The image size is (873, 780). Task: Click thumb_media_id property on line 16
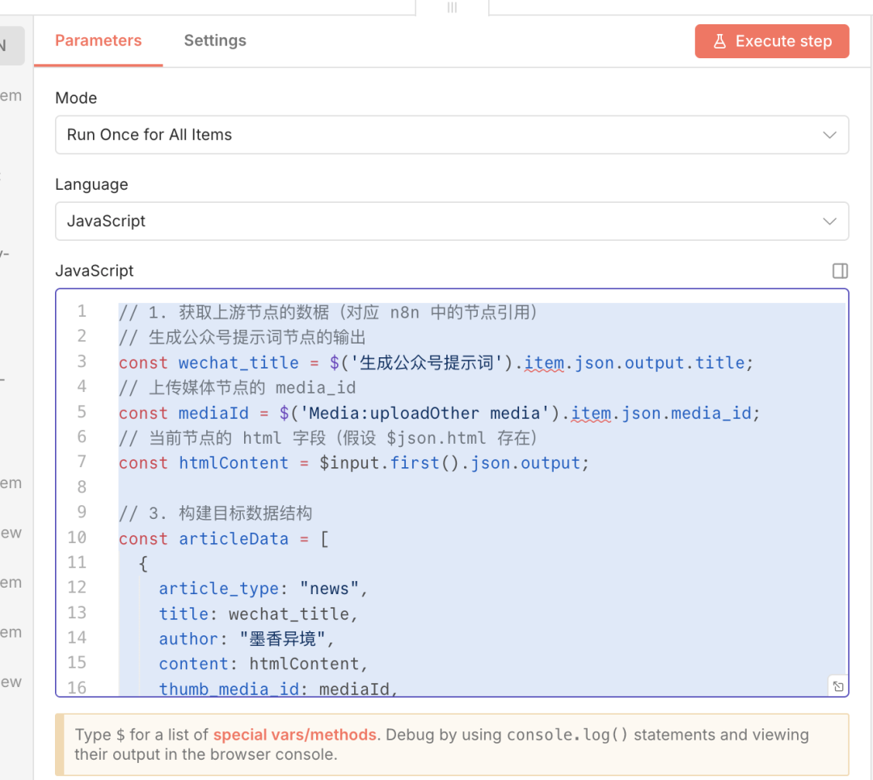pos(233,689)
